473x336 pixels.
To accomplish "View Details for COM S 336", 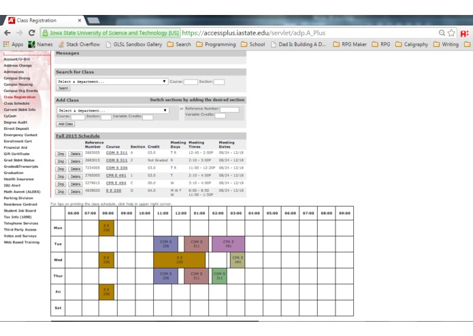I will point(76,169).
